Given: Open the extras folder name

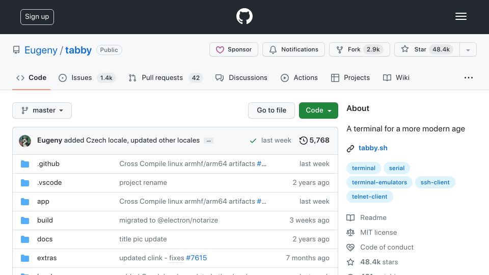Looking at the screenshot, I should [x=47, y=258].
